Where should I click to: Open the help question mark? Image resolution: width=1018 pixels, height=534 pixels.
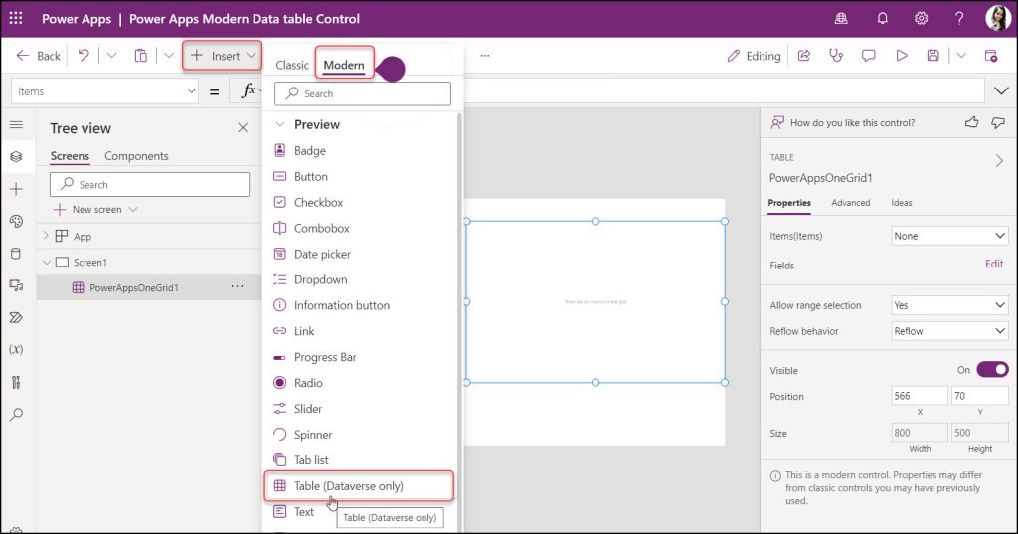[x=959, y=18]
